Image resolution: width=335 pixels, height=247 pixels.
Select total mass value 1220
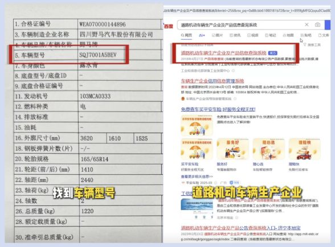point(87,211)
